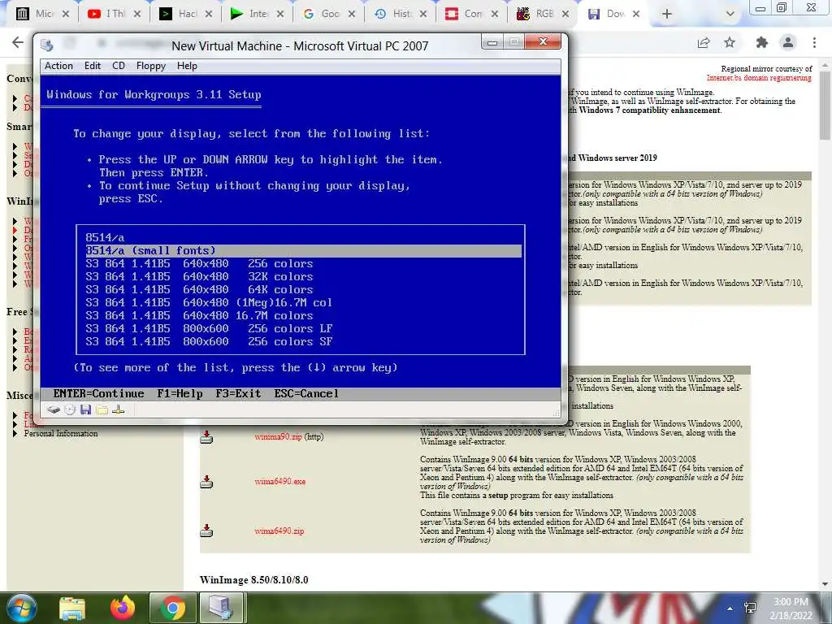Close the YouTube tab with its X
This screenshot has height=624, width=832.
[x=136, y=14]
